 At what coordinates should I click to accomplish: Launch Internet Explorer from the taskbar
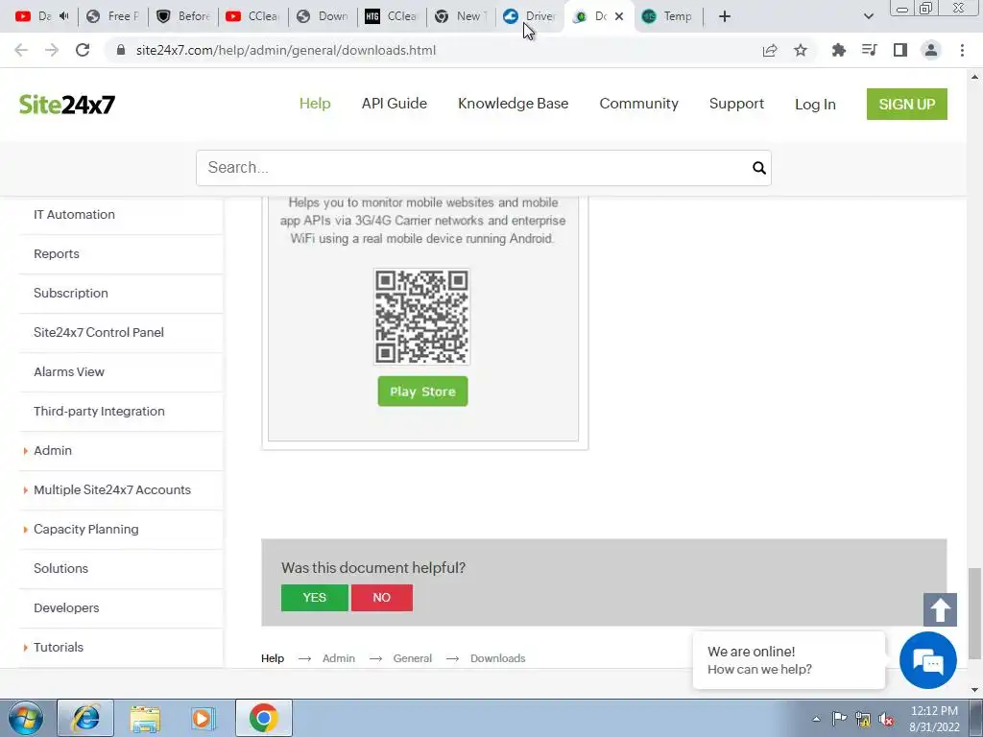85,718
